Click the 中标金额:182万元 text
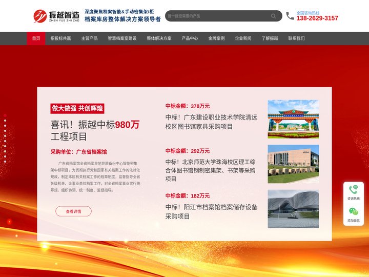 [188, 196]
